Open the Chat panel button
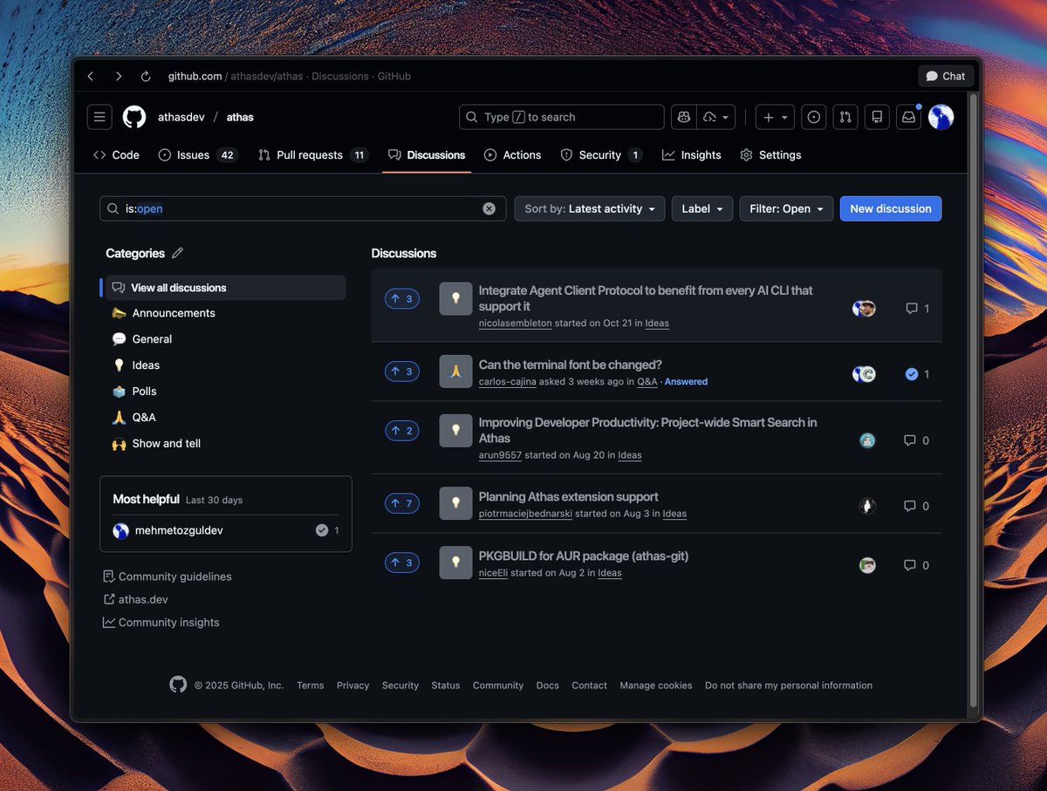This screenshot has height=791, width=1047. (946, 76)
